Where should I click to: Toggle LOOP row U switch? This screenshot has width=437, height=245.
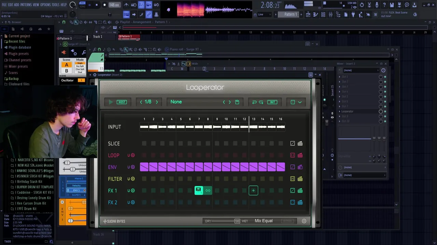click(129, 156)
